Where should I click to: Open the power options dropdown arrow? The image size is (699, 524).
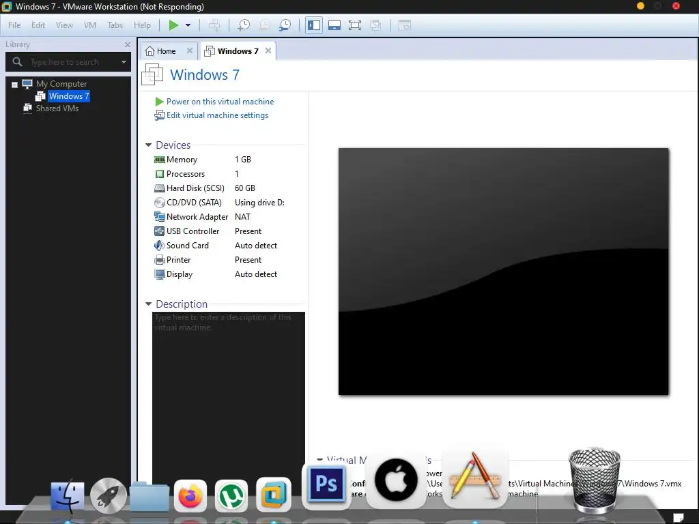pos(188,25)
